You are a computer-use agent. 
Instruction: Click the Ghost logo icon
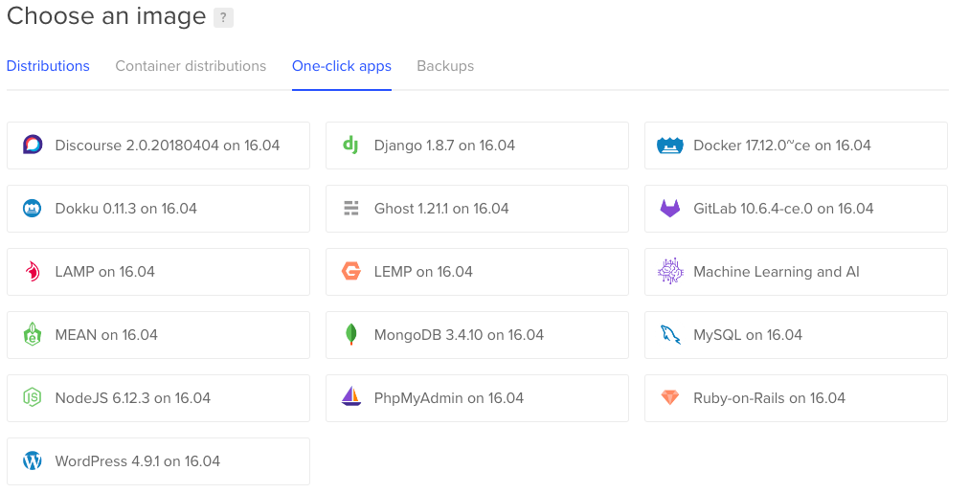tap(351, 209)
